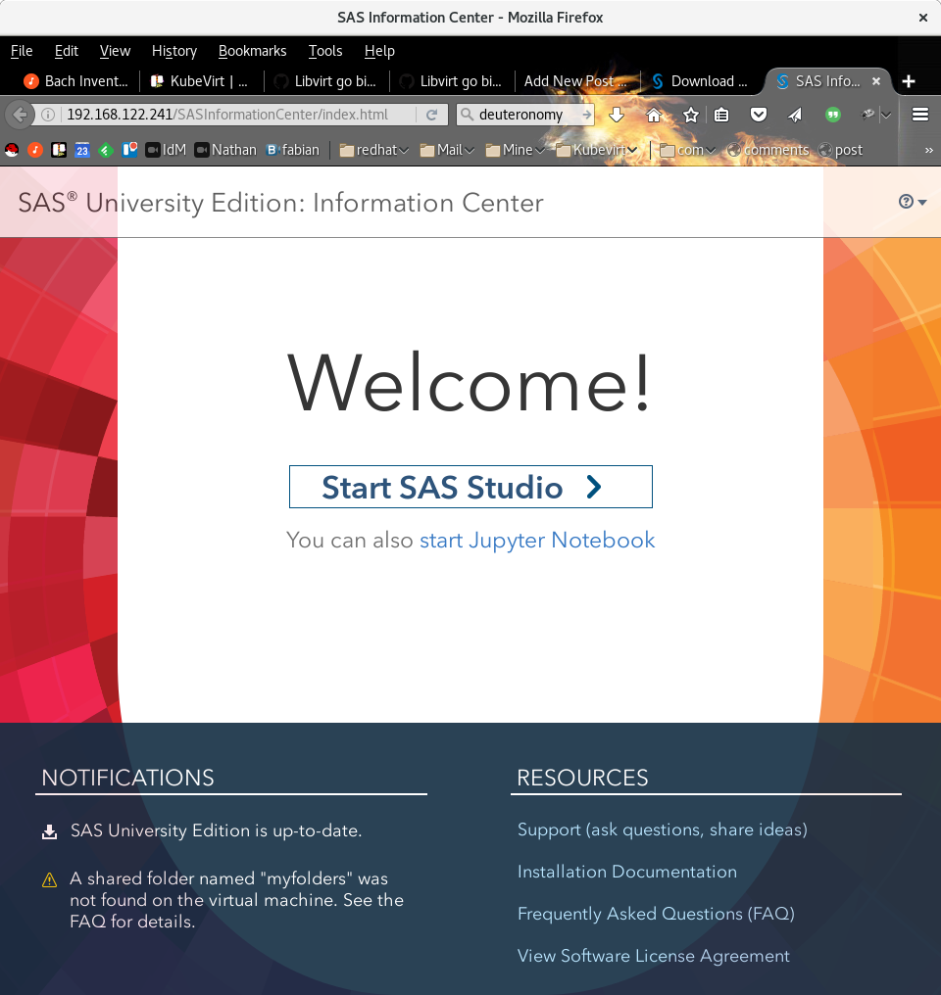Open the comments bookmark
The height and width of the screenshot is (995, 941).
click(x=768, y=151)
